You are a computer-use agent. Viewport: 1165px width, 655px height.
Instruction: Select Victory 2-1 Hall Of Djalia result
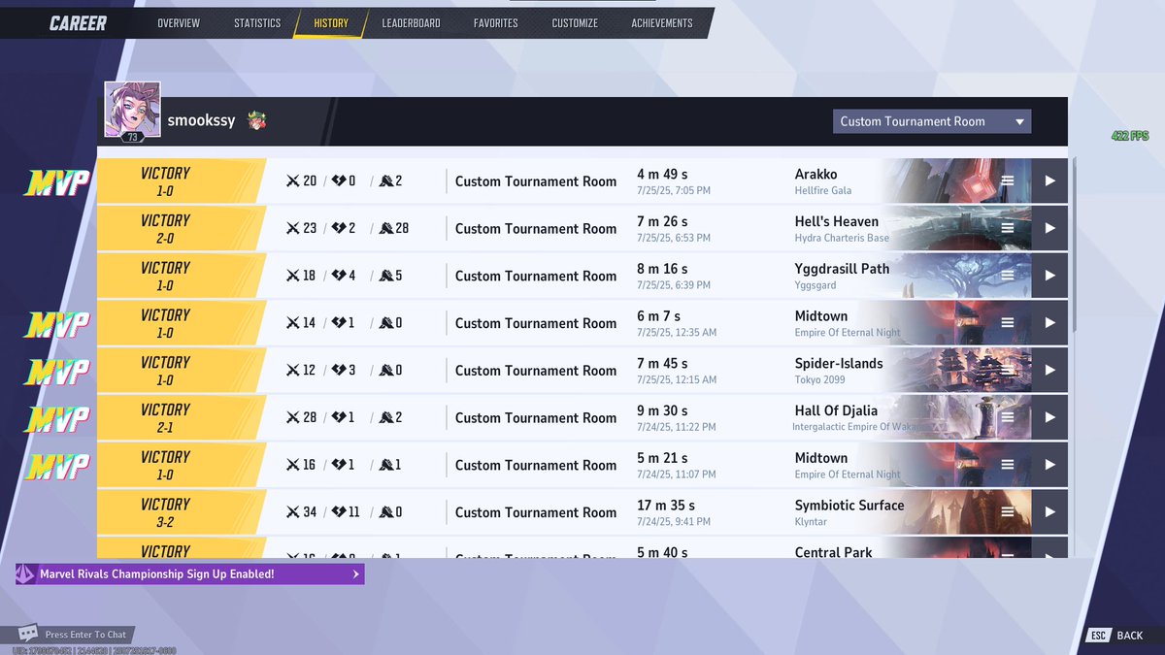click(x=181, y=417)
